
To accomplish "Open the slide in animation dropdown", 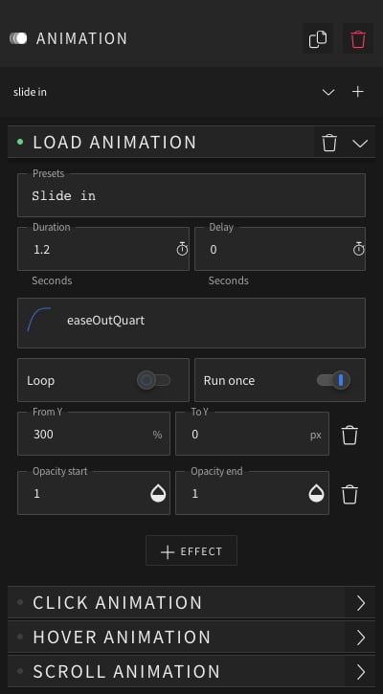I will click(x=328, y=92).
